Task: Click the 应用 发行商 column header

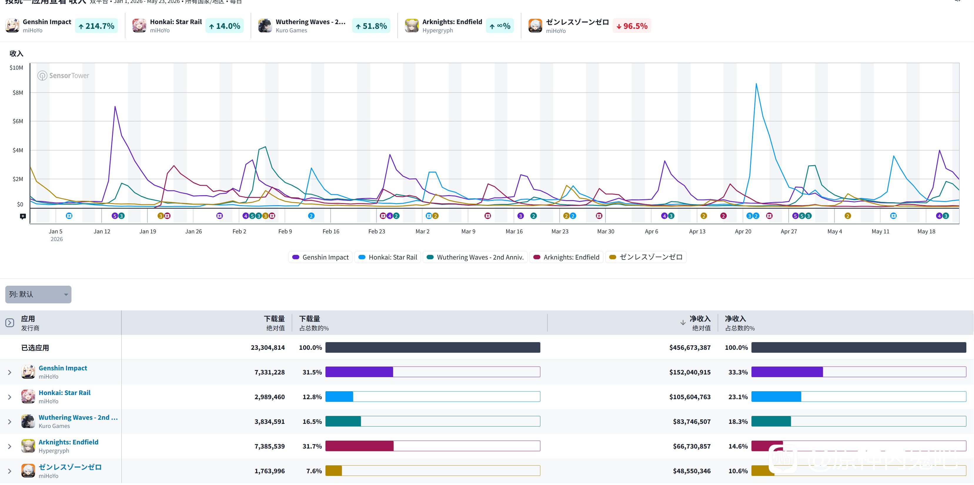Action: [30, 323]
